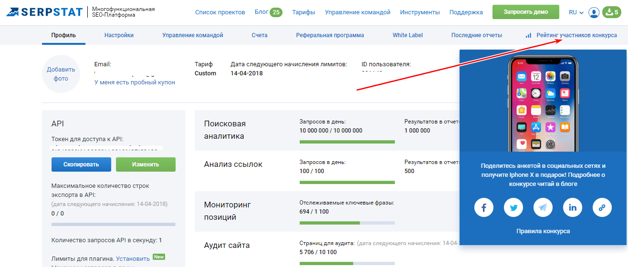Switch to Настройки tab
Image resolution: width=628 pixels, height=267 pixels.
119,35
